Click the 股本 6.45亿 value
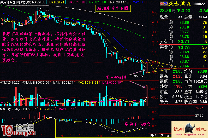Screen dimensions: 208x138 point(201,92)
